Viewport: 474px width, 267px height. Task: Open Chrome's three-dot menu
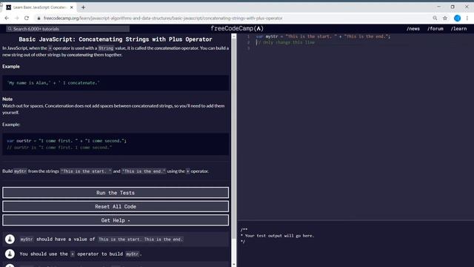pyautogui.click(x=467, y=18)
